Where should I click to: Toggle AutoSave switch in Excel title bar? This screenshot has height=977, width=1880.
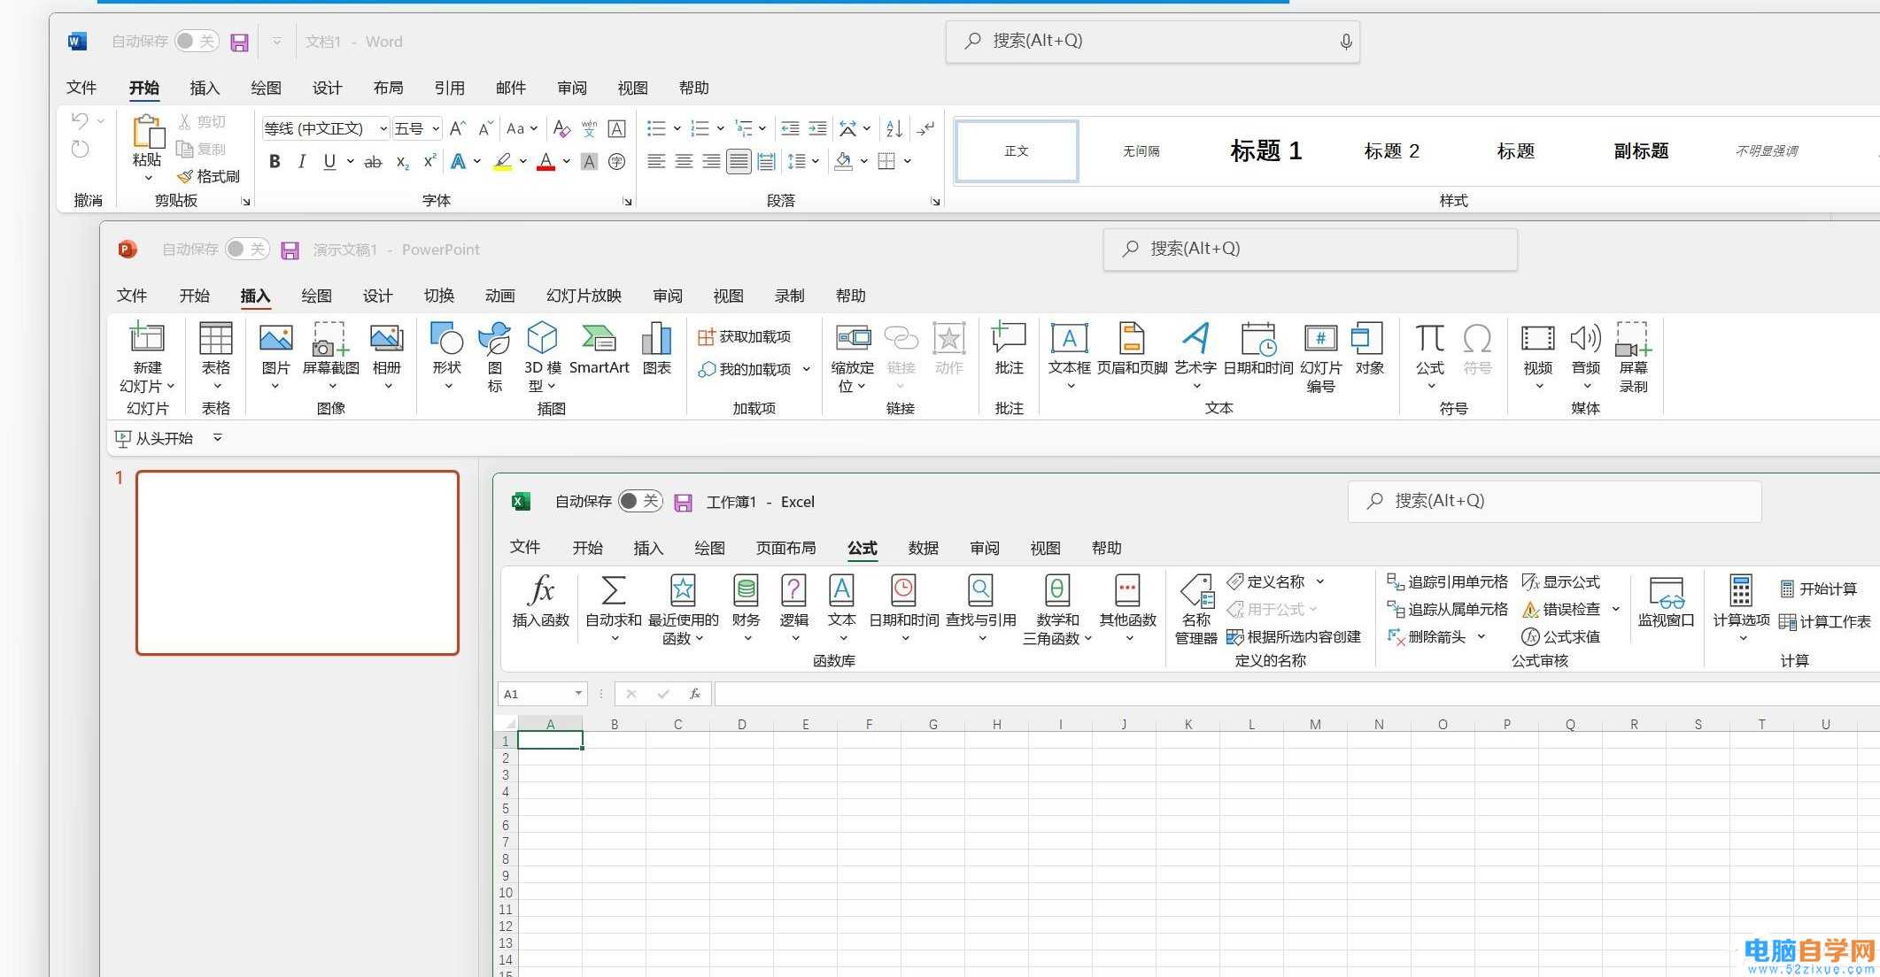click(639, 502)
